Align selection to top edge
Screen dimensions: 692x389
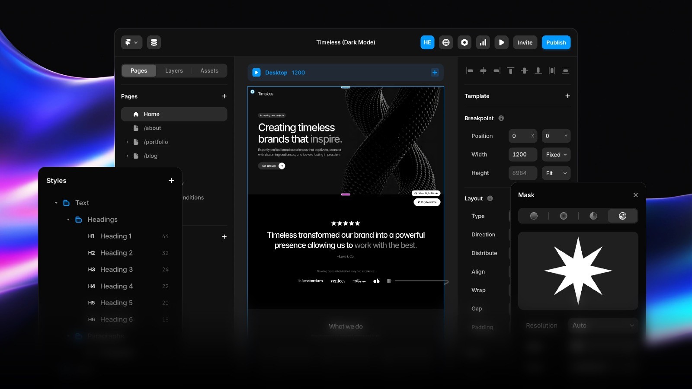pos(510,70)
